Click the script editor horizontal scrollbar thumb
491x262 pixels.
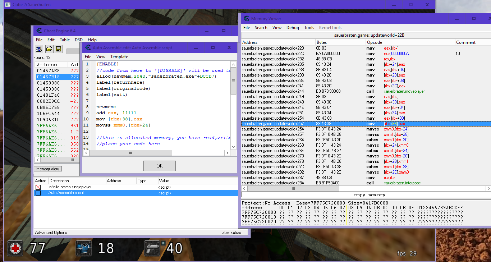tap(130, 153)
